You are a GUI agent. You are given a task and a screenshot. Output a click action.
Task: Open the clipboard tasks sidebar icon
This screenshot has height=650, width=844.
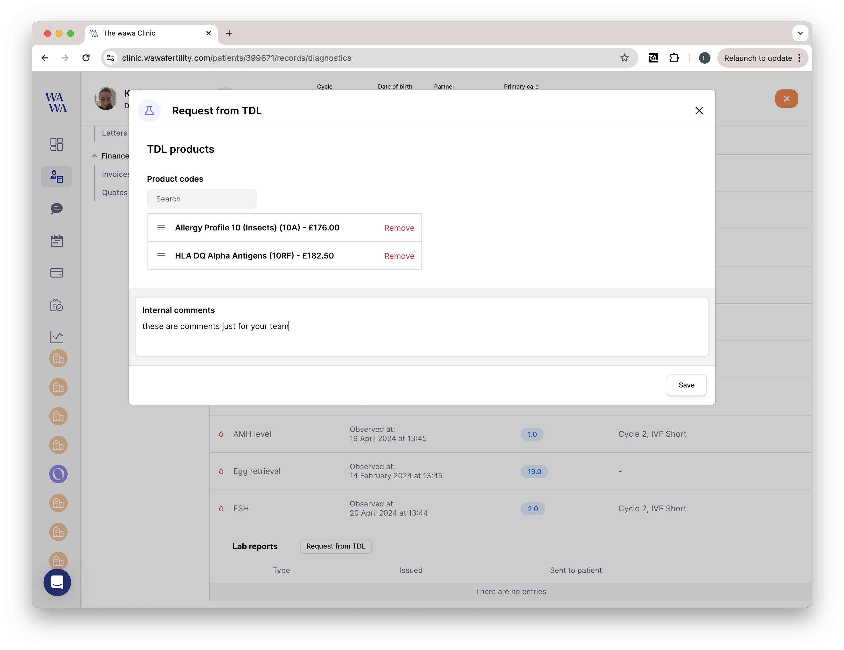(x=56, y=305)
